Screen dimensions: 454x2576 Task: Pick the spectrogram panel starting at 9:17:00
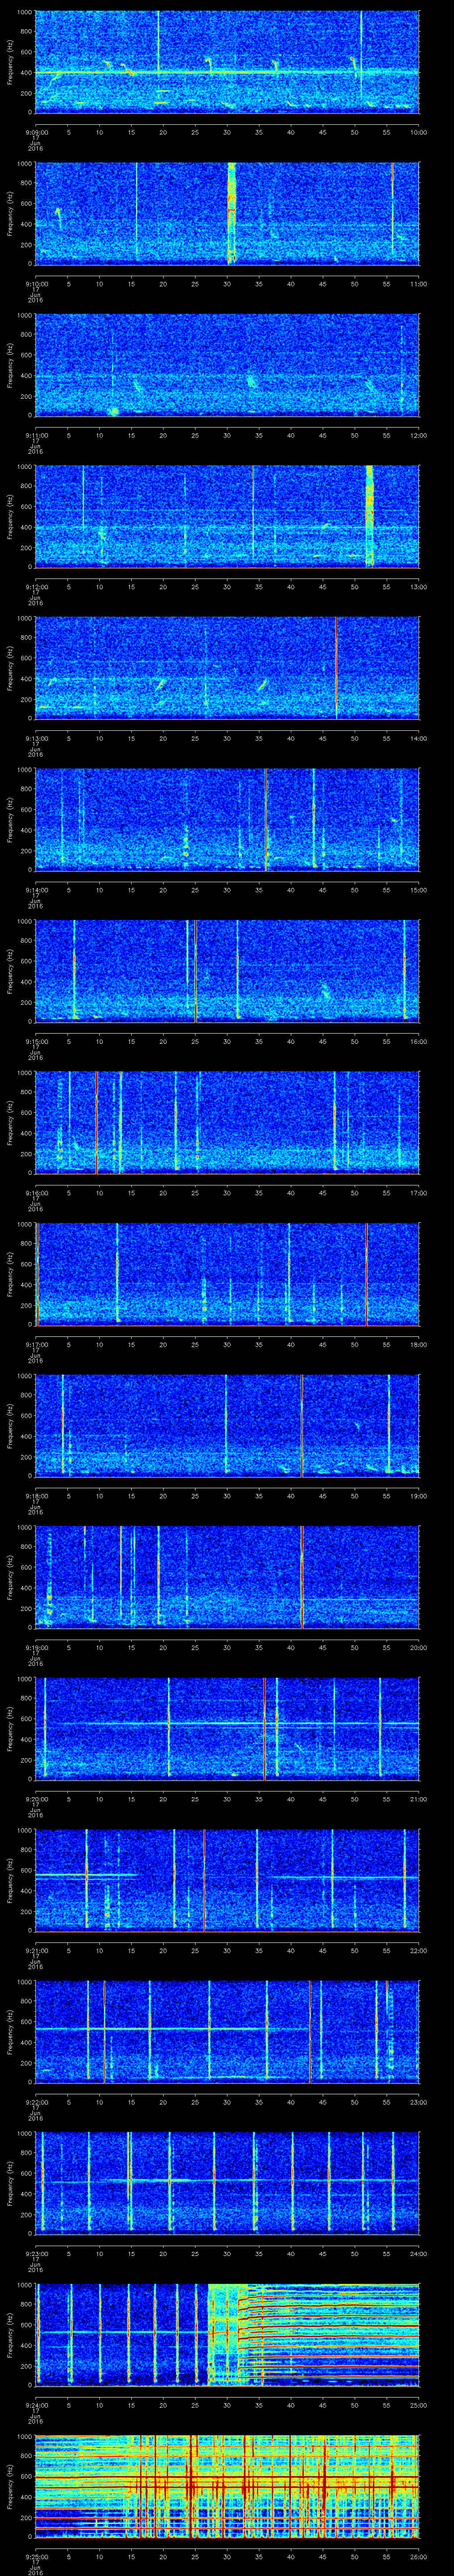coord(227,1274)
